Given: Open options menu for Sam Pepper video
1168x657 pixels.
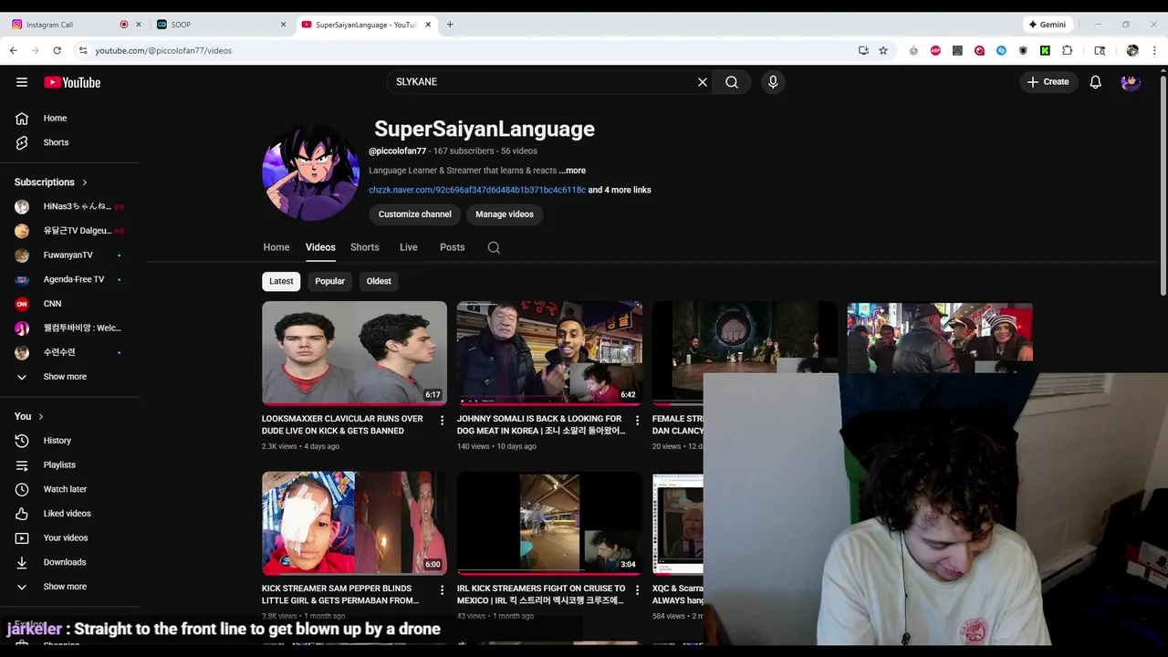Looking at the screenshot, I should click(443, 590).
